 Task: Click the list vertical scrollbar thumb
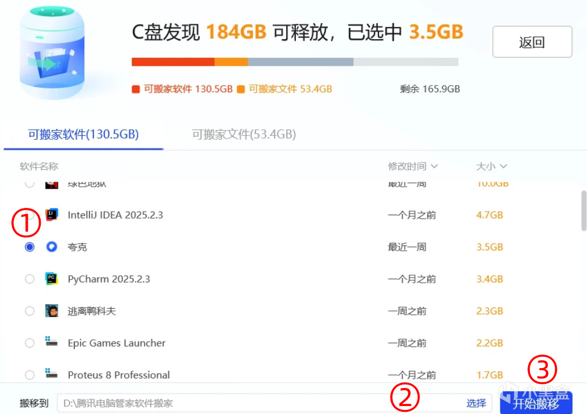pyautogui.click(x=584, y=210)
